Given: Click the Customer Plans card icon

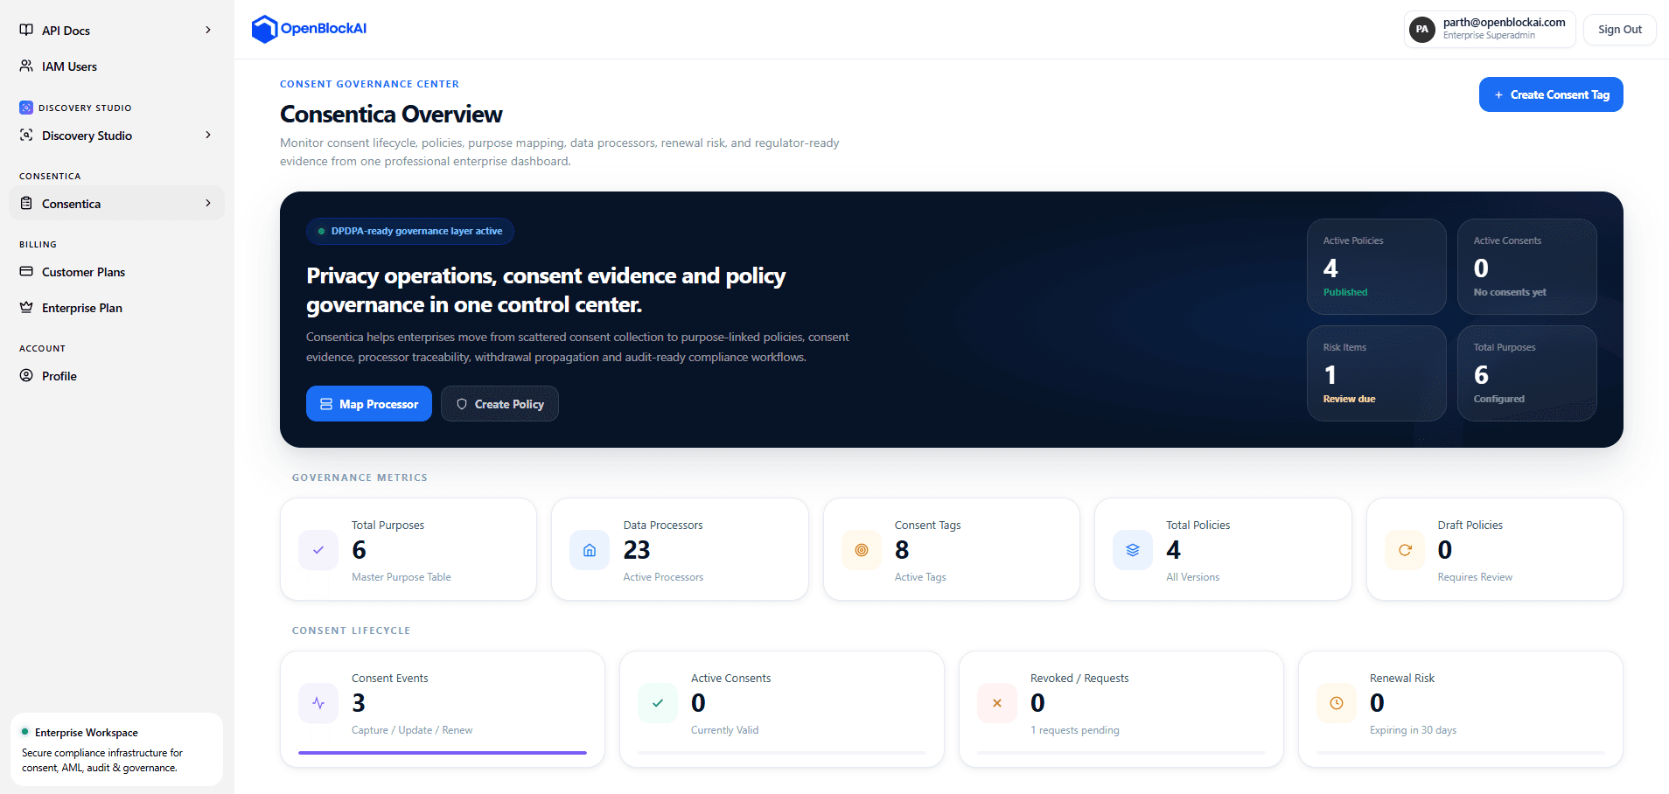Looking at the screenshot, I should tap(26, 271).
